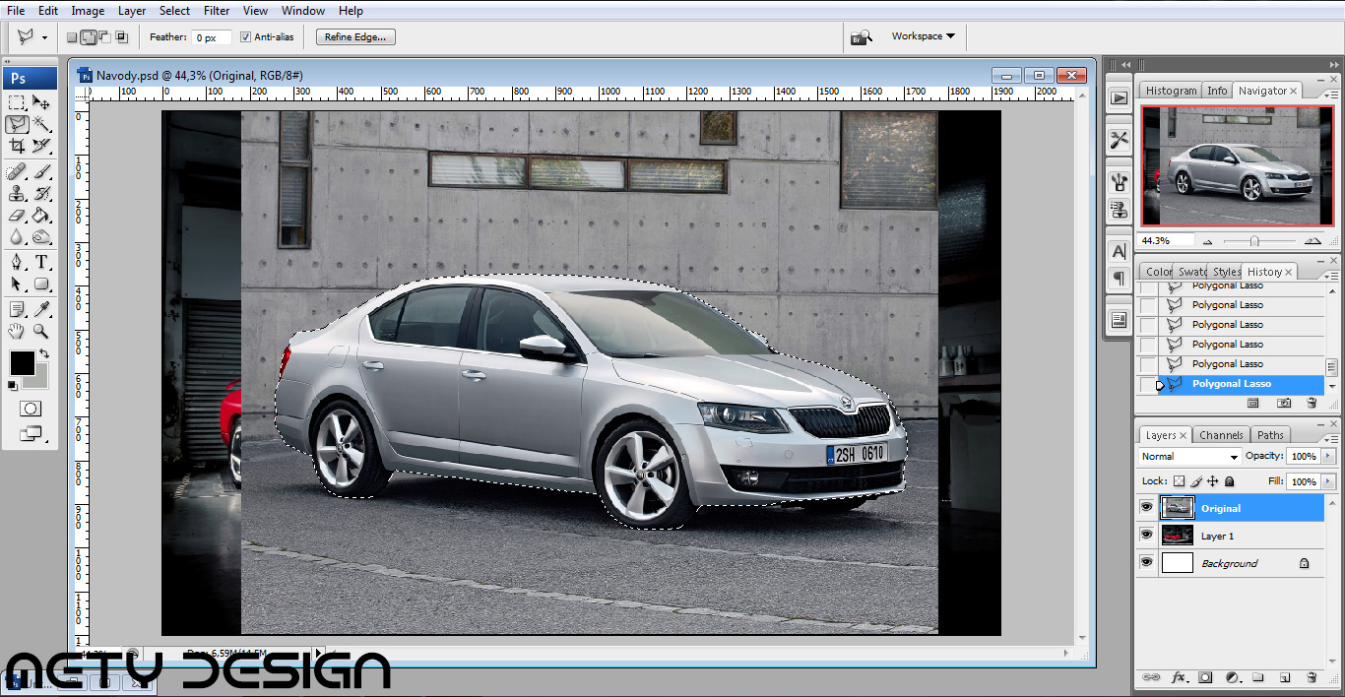Select the Zoom tool
The width and height of the screenshot is (1345, 697).
[41, 332]
